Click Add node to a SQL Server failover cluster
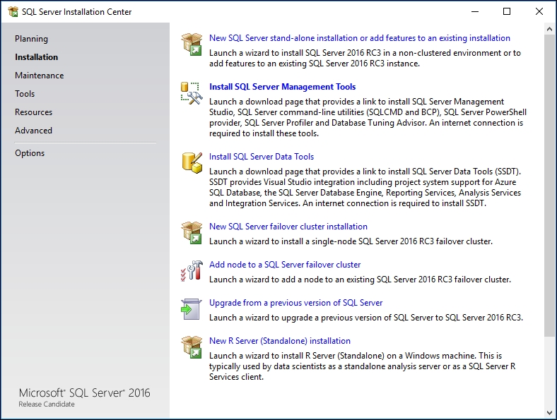557x420 pixels. (x=285, y=265)
